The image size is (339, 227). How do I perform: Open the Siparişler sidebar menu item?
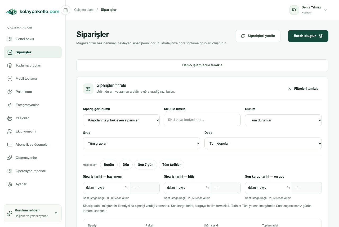(x=33, y=52)
